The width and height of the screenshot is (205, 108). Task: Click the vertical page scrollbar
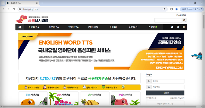tap(204, 22)
